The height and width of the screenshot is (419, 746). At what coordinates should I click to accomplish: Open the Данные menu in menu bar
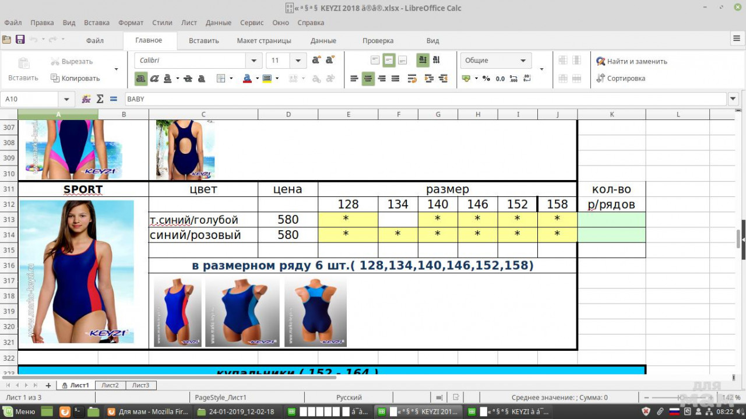tap(218, 23)
